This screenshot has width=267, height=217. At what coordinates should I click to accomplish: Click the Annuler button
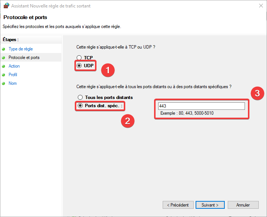click(243, 205)
